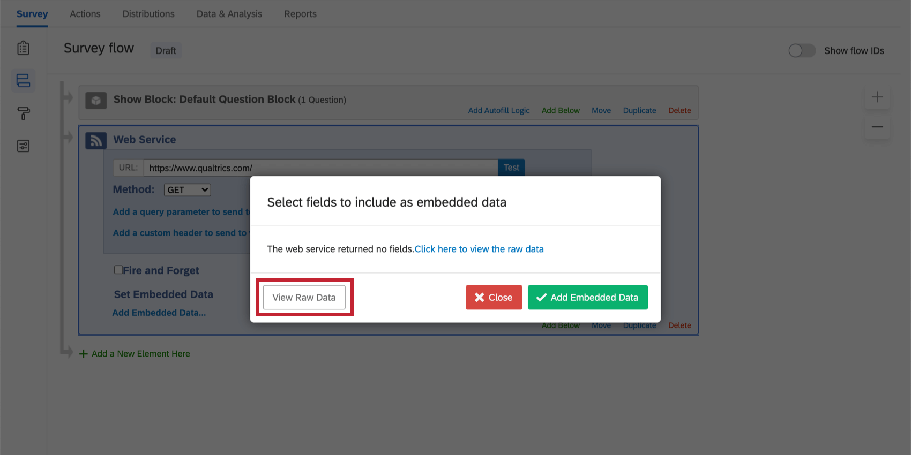This screenshot has width=911, height=455.
Task: Select the Survey flow icon in sidebar
Action: tap(23, 80)
